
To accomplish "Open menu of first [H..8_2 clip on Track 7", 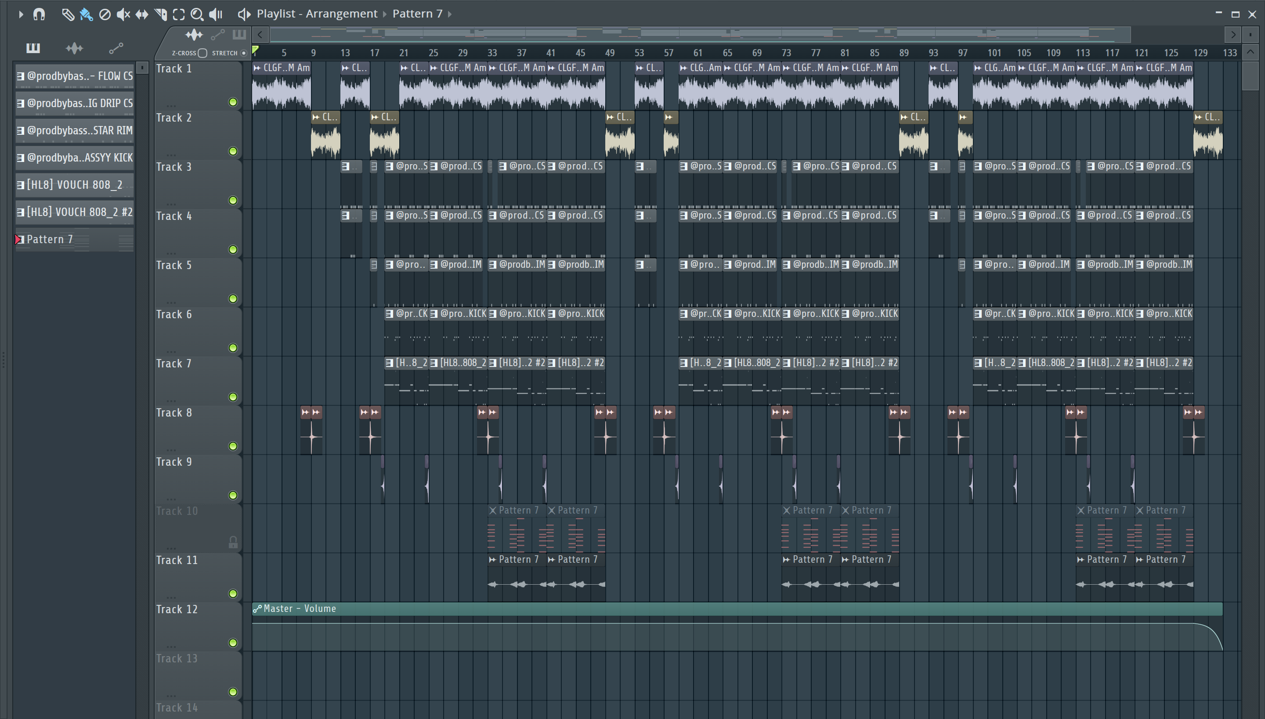I will point(389,363).
